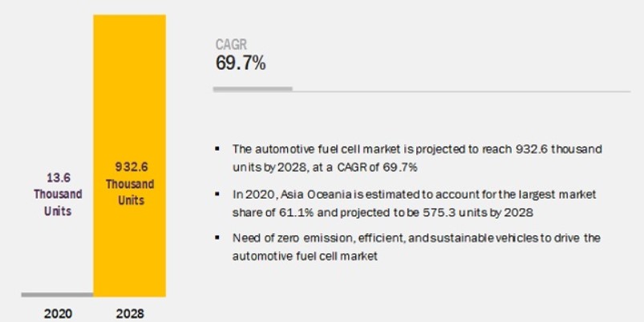Viewport: 644px width, 322px height.
Task: Click 'Need of zero emission, efficient' line
Action: tap(416, 238)
